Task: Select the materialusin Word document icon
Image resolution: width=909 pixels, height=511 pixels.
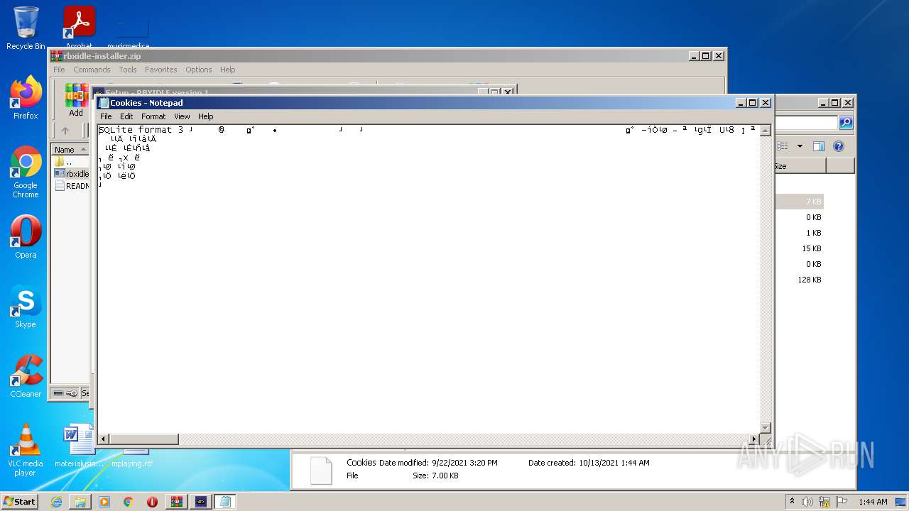Action: [x=79, y=446]
